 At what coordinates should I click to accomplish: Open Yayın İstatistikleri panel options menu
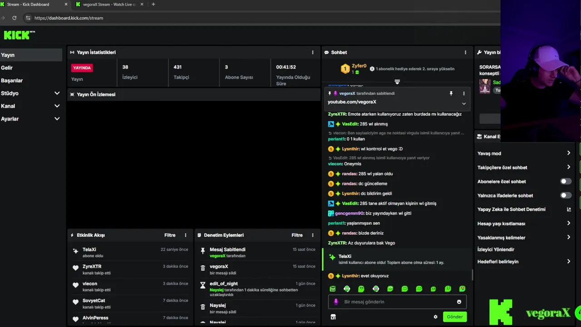pos(312,52)
